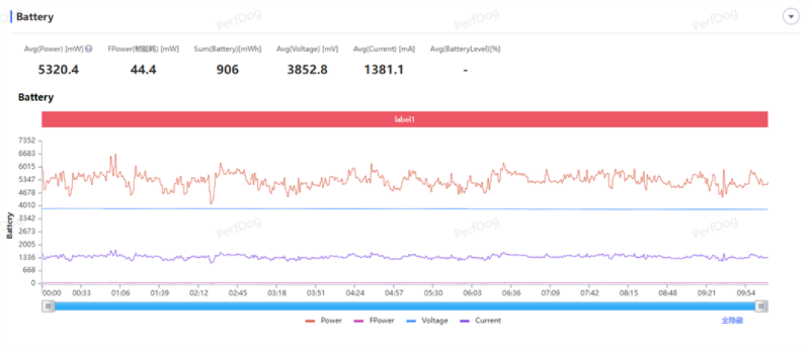Grab the left handle of time range slider
The image size is (810, 350).
coord(48,307)
